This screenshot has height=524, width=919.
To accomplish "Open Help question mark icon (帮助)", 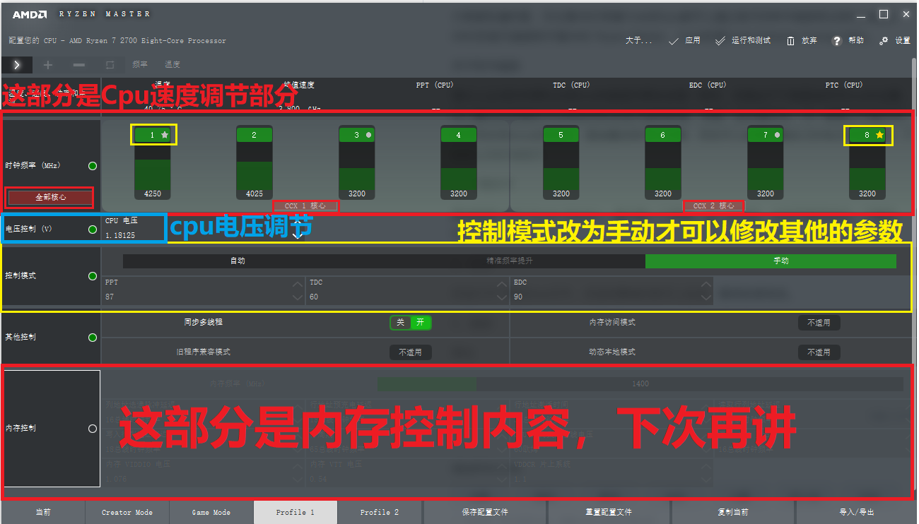I will 837,41.
